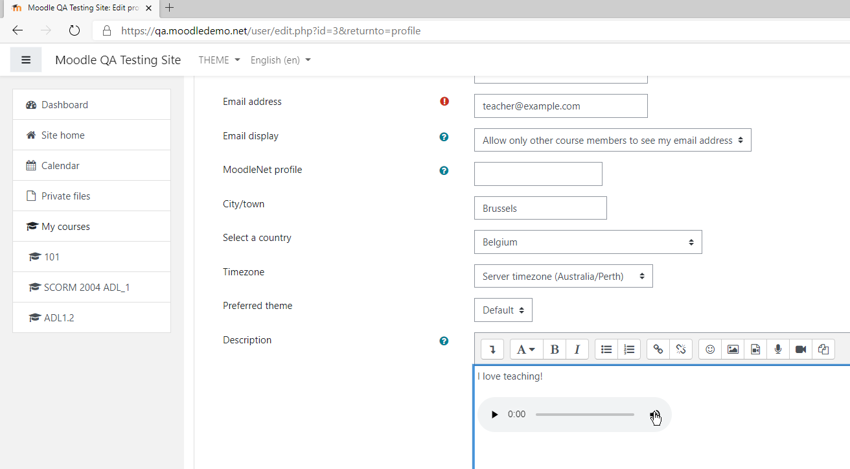The image size is (850, 469).
Task: Insert an unordered bullet list
Action: 606,349
